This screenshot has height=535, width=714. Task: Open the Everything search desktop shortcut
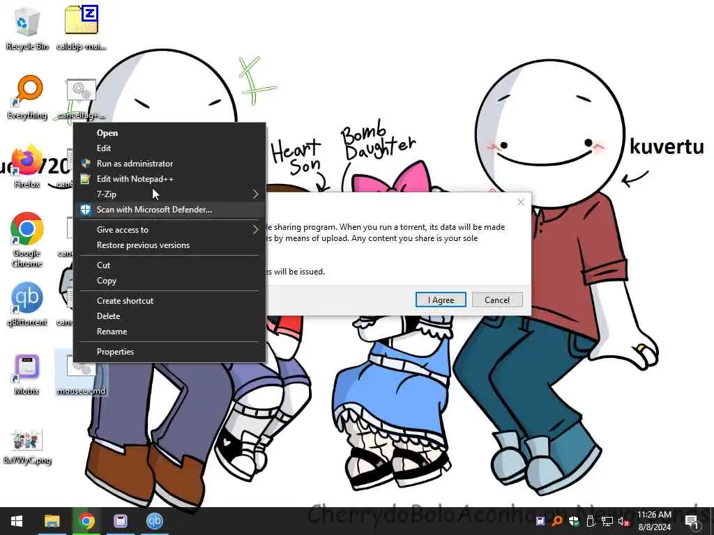tap(27, 97)
